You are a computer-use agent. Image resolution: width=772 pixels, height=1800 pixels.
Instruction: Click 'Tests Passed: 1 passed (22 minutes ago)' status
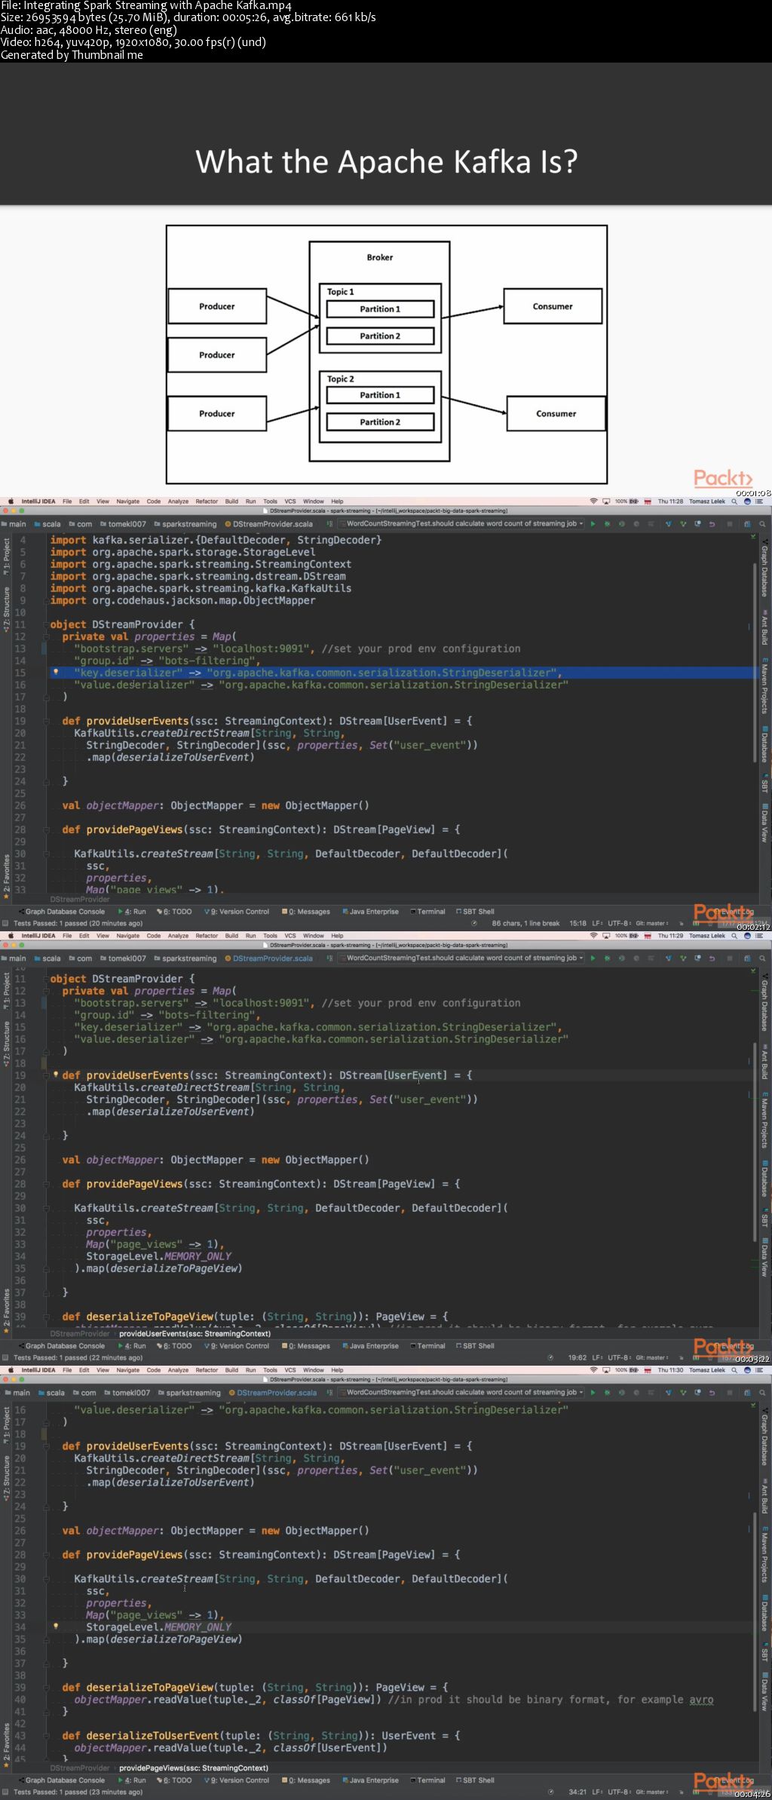78,1357
